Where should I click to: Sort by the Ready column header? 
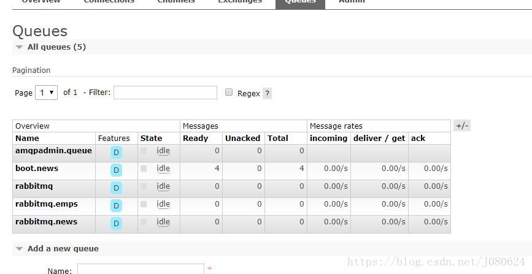pyautogui.click(x=195, y=139)
